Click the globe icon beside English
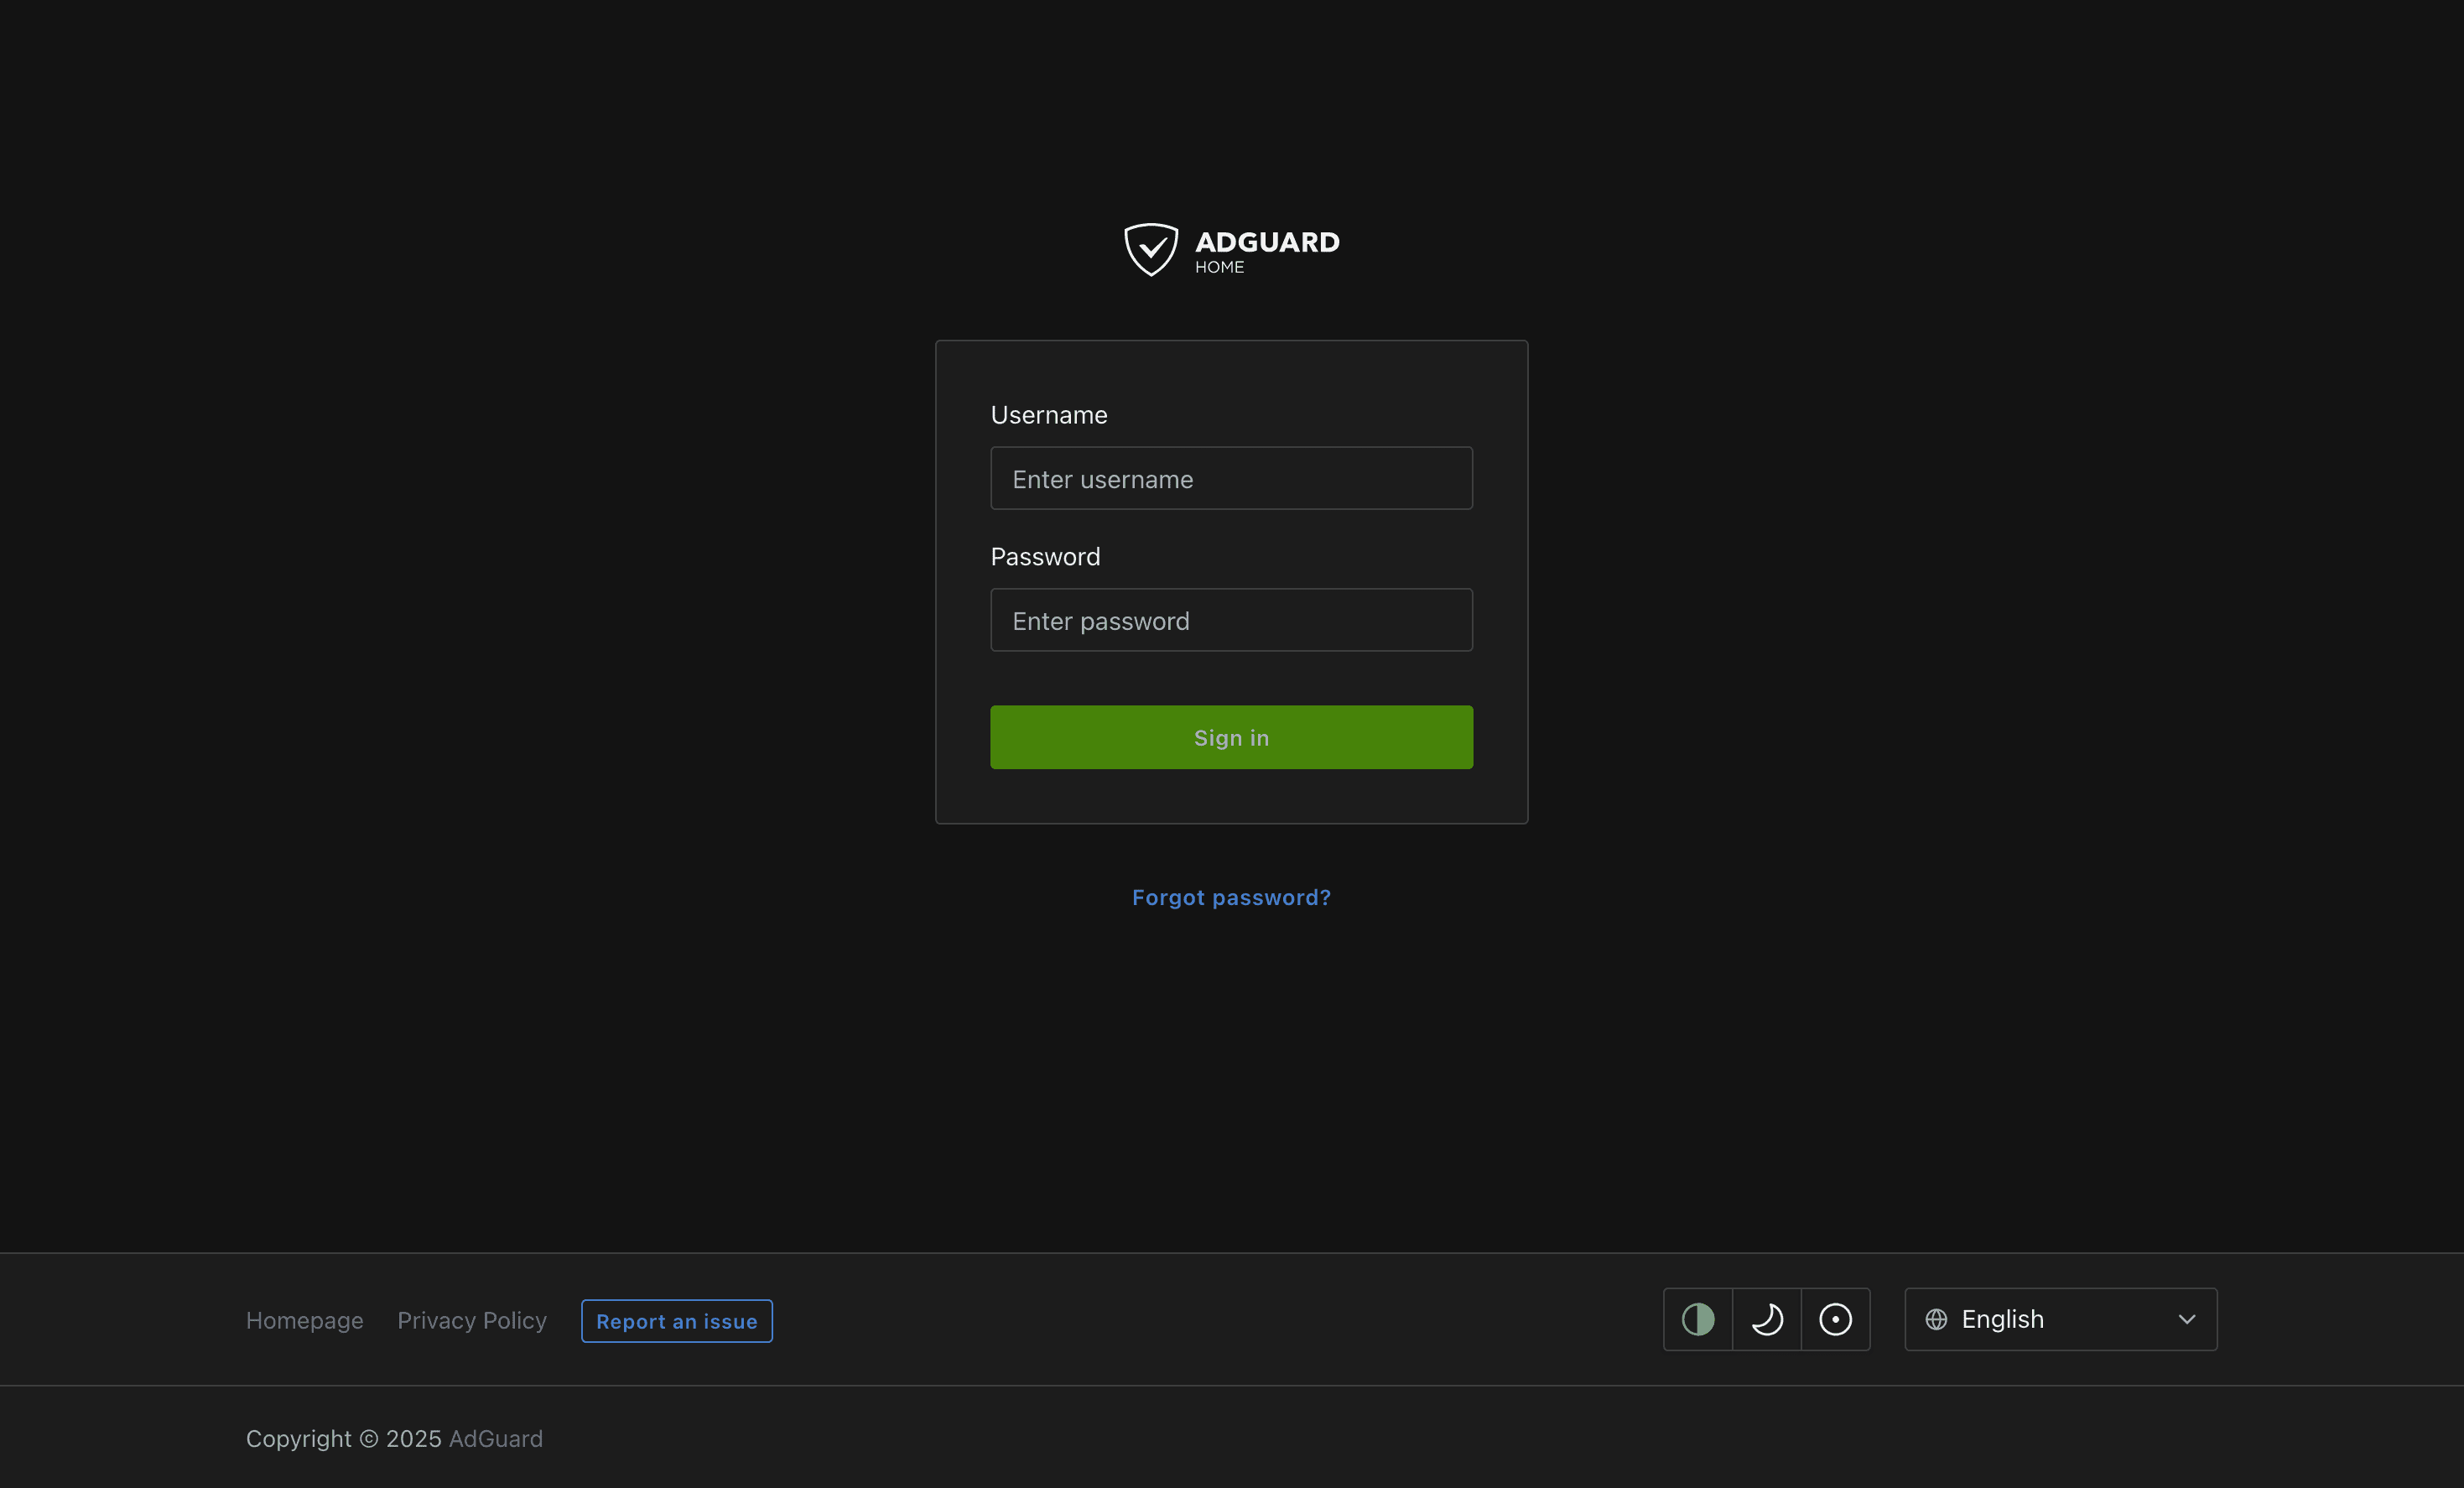 (x=1936, y=1319)
